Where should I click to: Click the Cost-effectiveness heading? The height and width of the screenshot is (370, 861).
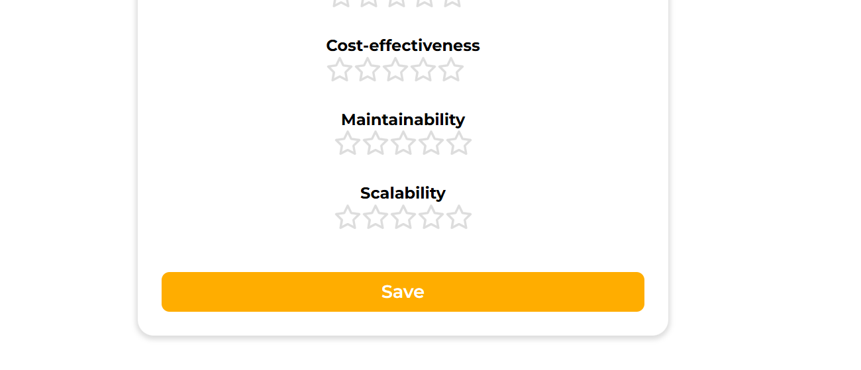403,46
